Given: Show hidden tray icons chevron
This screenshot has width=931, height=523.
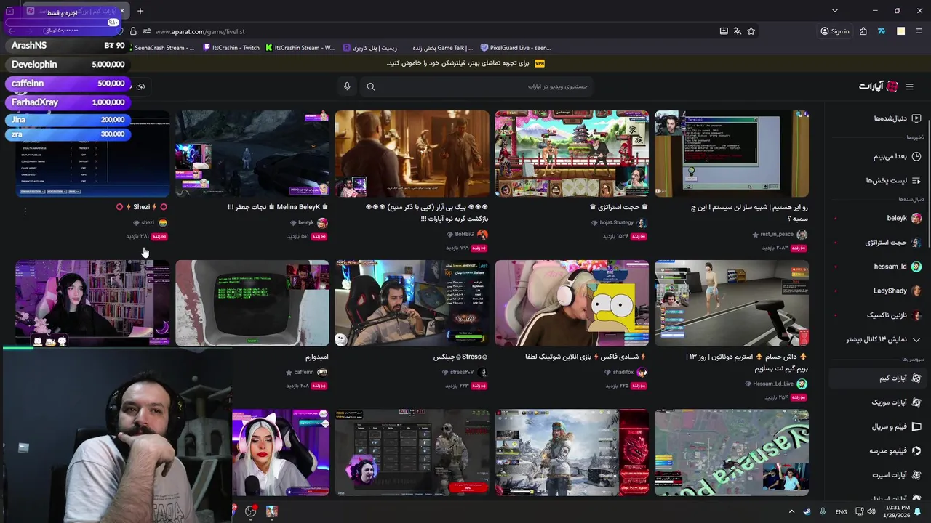Looking at the screenshot, I should 792,511.
